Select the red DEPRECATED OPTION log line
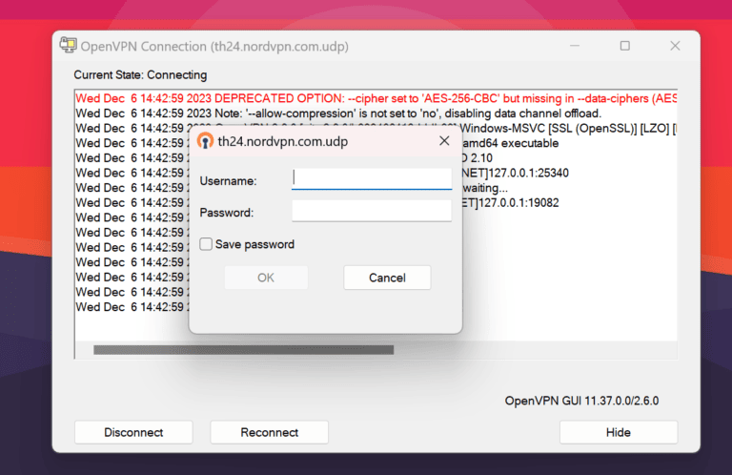 coord(376,98)
